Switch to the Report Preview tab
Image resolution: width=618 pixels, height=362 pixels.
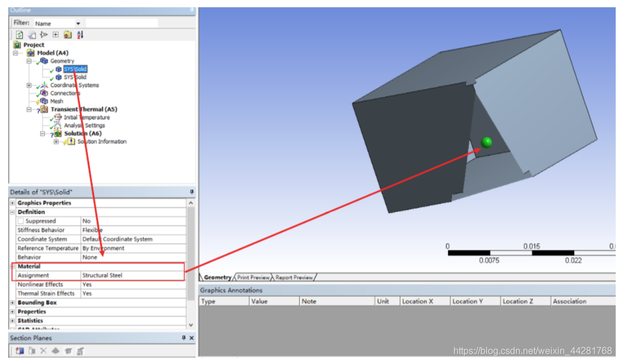pyautogui.click(x=294, y=277)
